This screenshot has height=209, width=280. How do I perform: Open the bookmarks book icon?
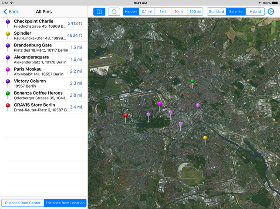[99, 12]
